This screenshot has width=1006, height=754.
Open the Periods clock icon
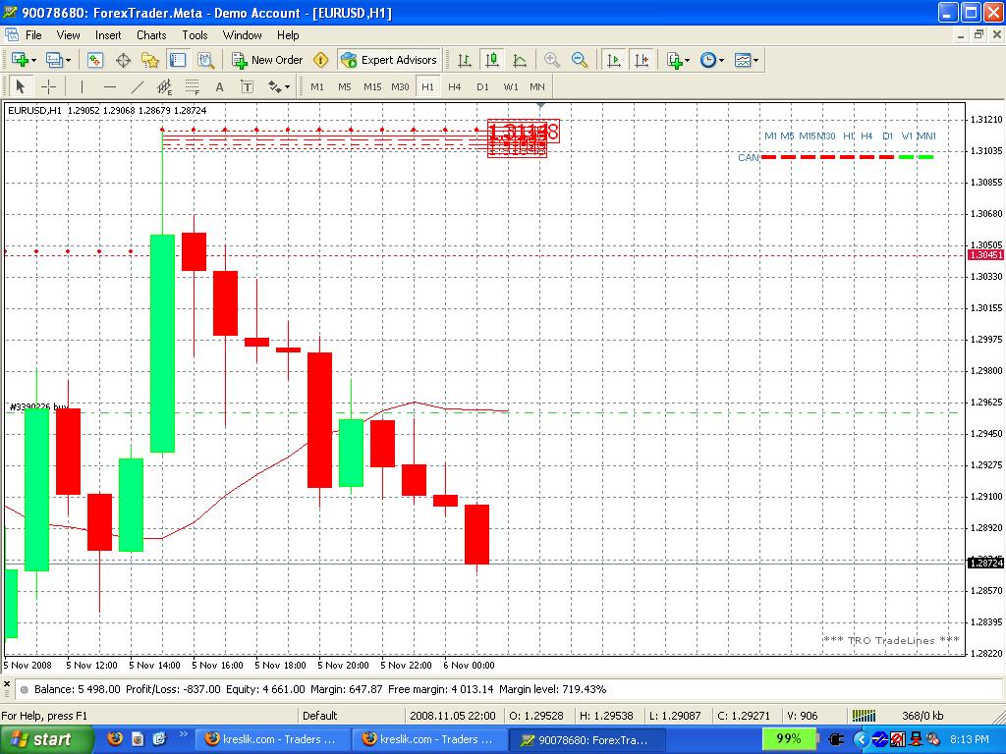tap(707, 60)
